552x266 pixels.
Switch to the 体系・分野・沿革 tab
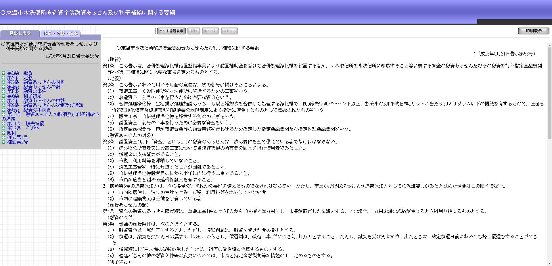click(60, 33)
